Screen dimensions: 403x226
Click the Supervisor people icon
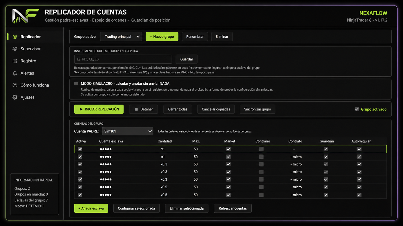[x=15, y=49]
